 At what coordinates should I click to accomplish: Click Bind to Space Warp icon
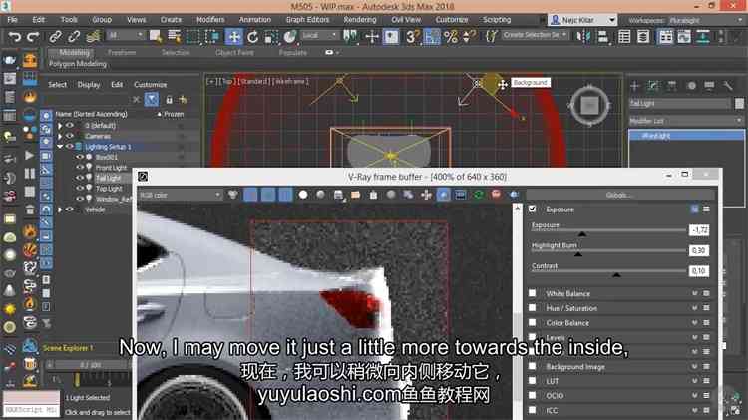pos(93,36)
